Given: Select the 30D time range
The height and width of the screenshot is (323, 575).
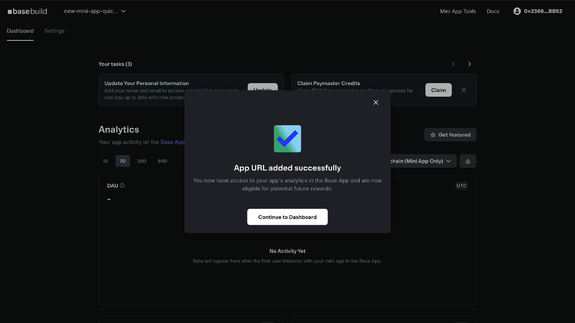Looking at the screenshot, I should pos(142,161).
